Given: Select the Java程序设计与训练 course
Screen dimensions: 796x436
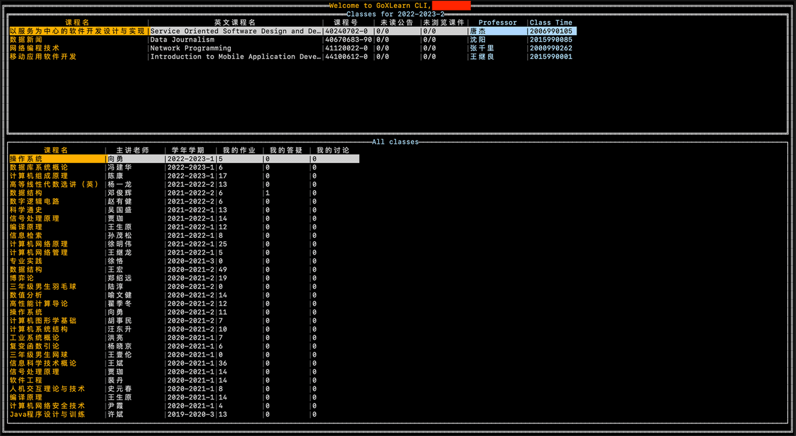Looking at the screenshot, I should point(47,414).
